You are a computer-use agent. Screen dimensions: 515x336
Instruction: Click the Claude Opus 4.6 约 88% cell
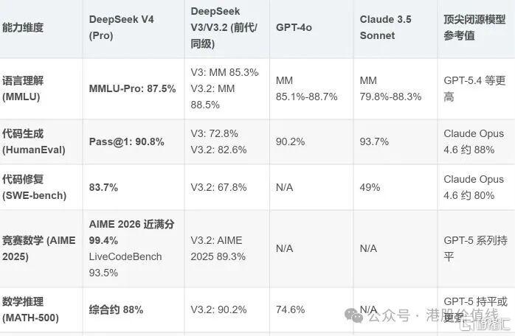click(473, 141)
